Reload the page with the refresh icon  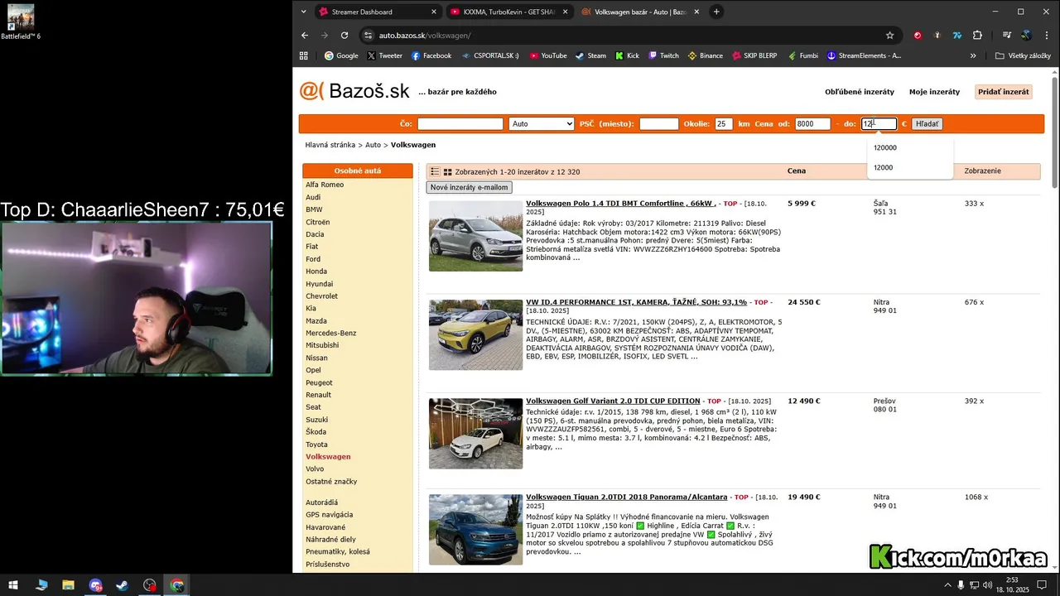coord(344,36)
